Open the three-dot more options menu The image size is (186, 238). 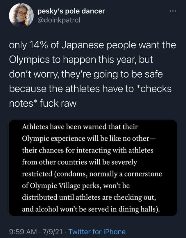point(173,11)
